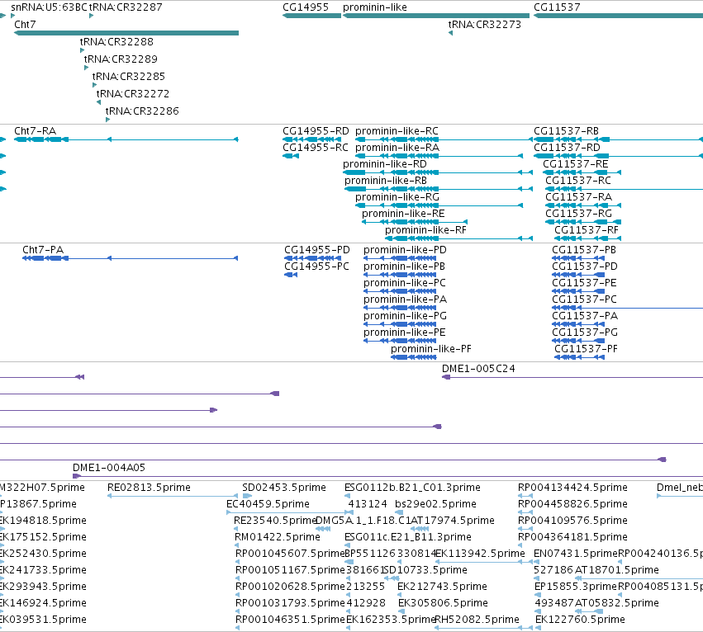Screen dimensions: 703x632
Task: Click the EC40459.5prime EST label
Action: (x=268, y=504)
